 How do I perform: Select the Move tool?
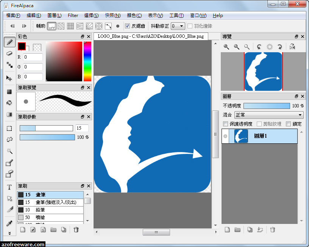[x=9, y=78]
